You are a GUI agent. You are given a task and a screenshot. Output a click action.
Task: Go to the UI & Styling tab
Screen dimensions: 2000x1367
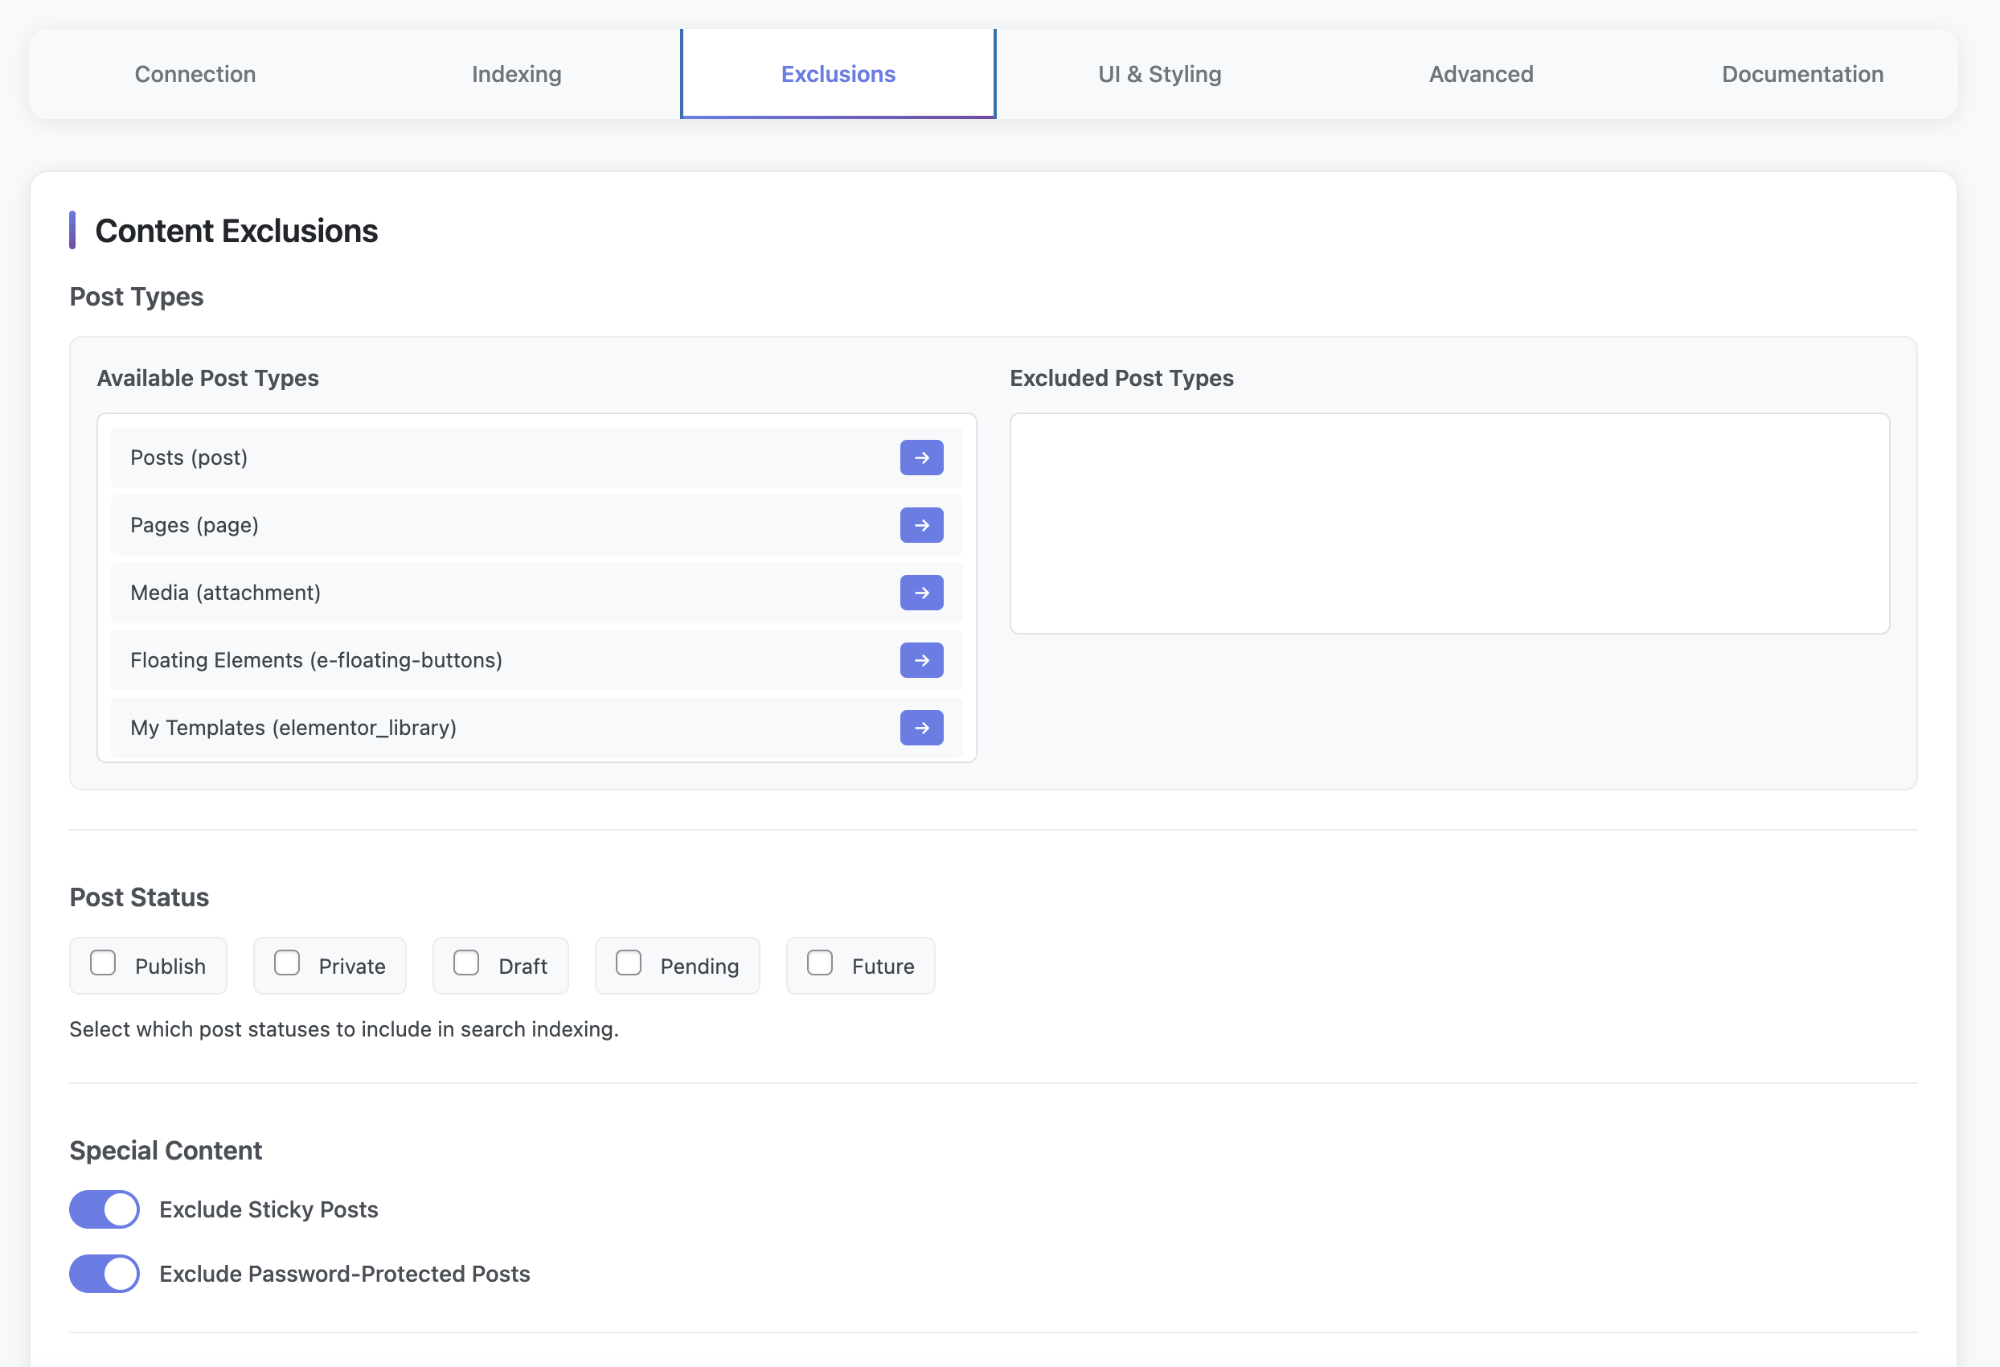1158,74
